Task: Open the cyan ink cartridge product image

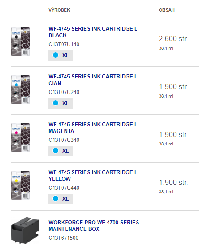Action: click(x=20, y=90)
